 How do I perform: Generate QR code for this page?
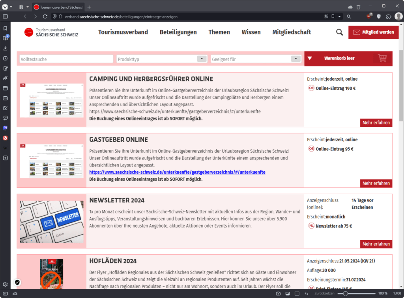coord(326,17)
